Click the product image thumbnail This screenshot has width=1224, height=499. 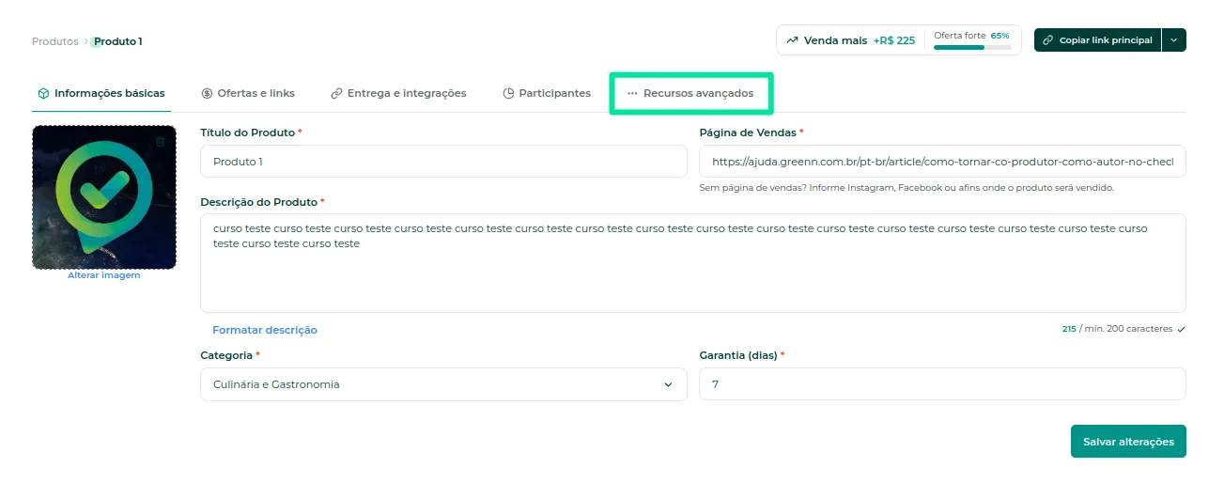[103, 197]
